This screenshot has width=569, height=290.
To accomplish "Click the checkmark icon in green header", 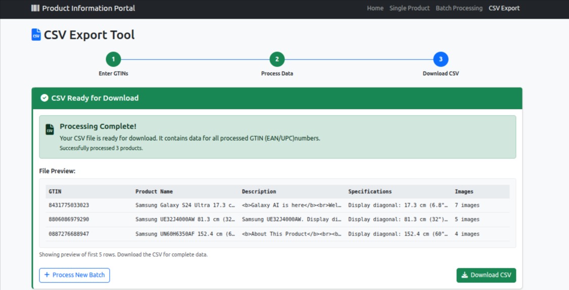I will point(44,98).
